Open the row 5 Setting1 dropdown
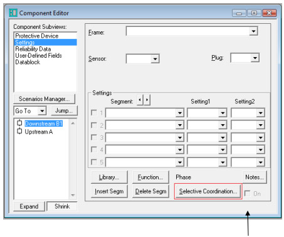Image resolution: width=284 pixels, height=237 pixels. pyautogui.click(x=223, y=162)
